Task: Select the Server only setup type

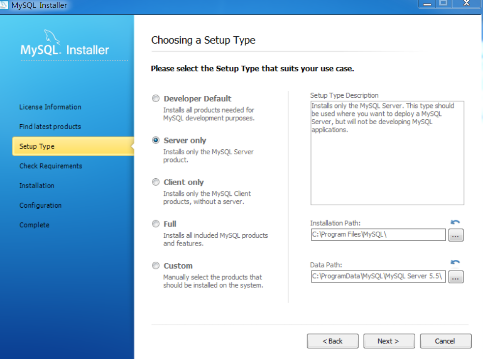Action: tap(156, 140)
